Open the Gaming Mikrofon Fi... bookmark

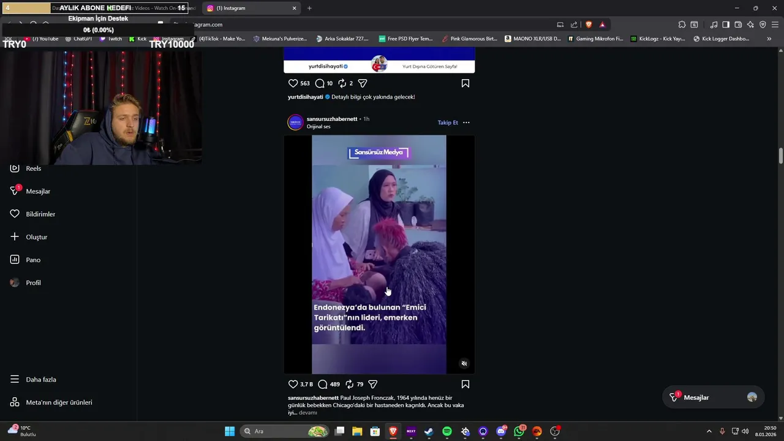[x=595, y=39]
